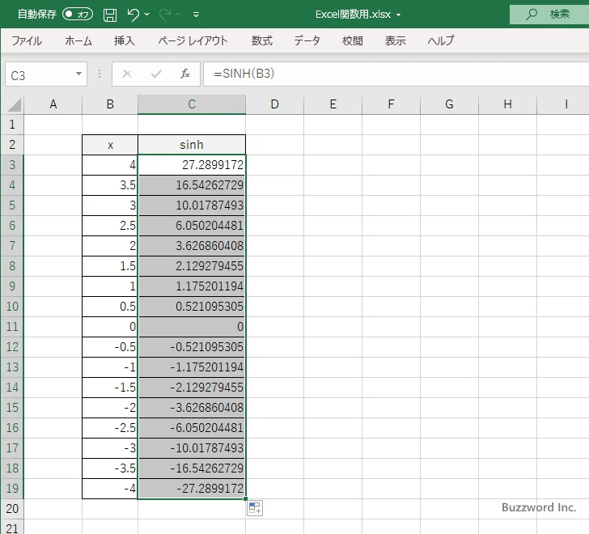Click the Cancel X icon in the formula bar
This screenshot has width=589, height=534.
point(127,74)
